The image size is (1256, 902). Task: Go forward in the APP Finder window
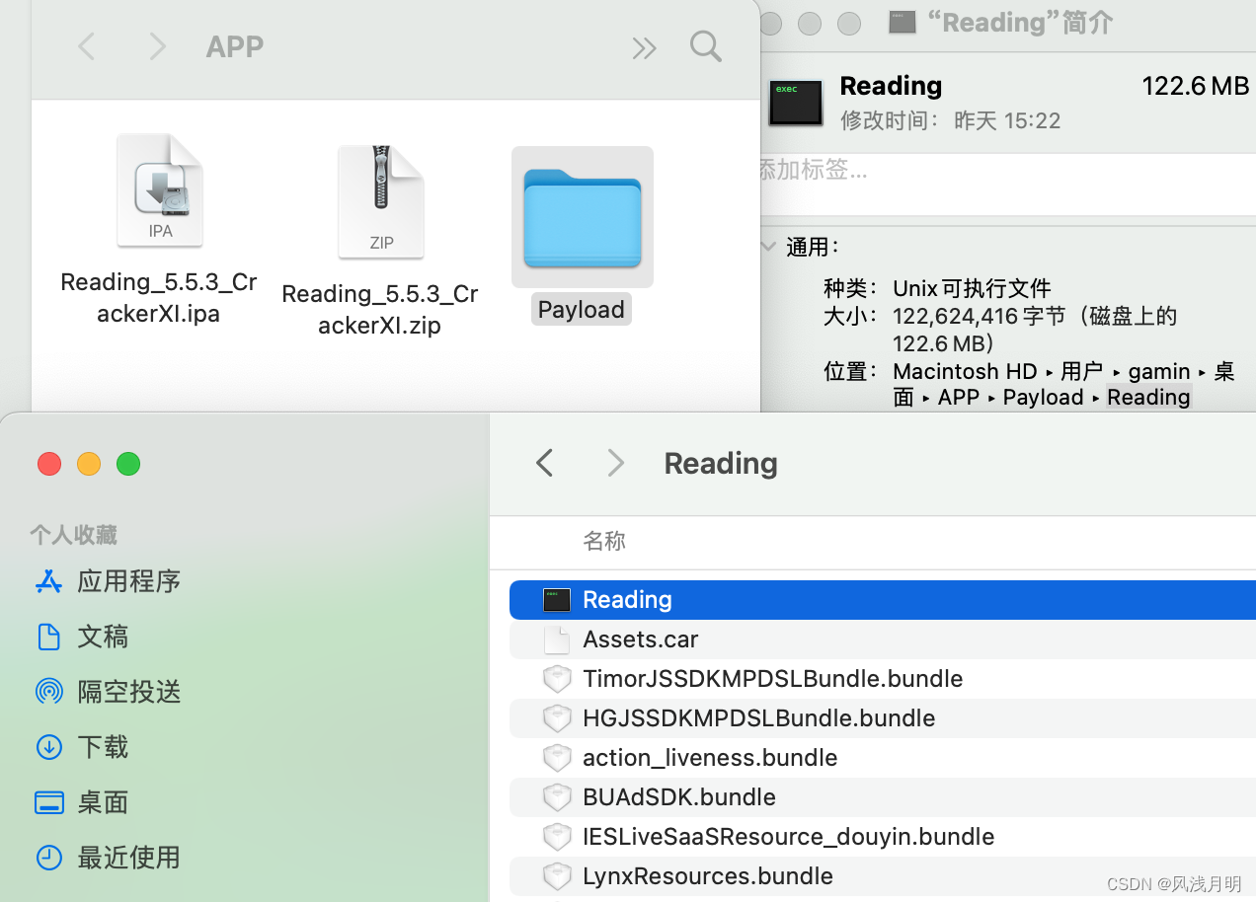(x=156, y=46)
